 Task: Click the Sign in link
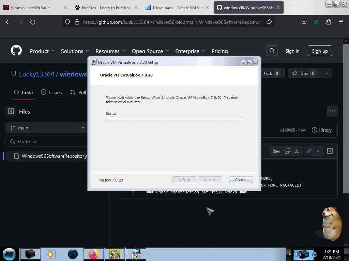pos(292,51)
